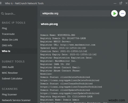Screen dimensions: 128x103
Task: Click the Updated Date line
Action: coord(63,48)
